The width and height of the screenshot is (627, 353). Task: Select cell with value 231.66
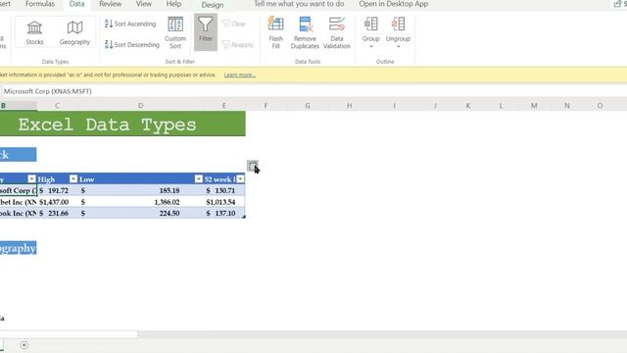[58, 214]
